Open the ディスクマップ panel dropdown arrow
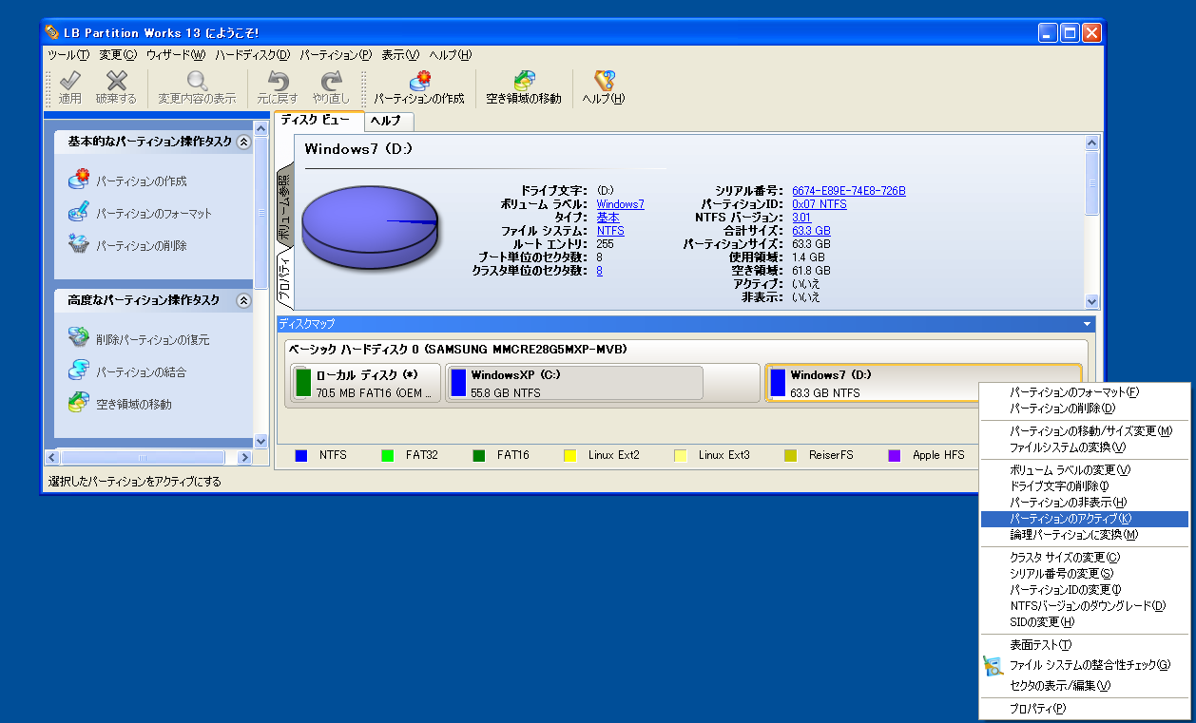Image resolution: width=1196 pixels, height=723 pixels. (x=1085, y=323)
